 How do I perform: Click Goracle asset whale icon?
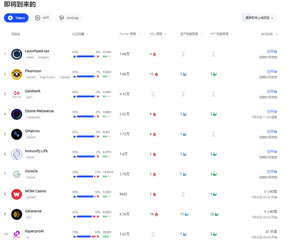pos(185,174)
